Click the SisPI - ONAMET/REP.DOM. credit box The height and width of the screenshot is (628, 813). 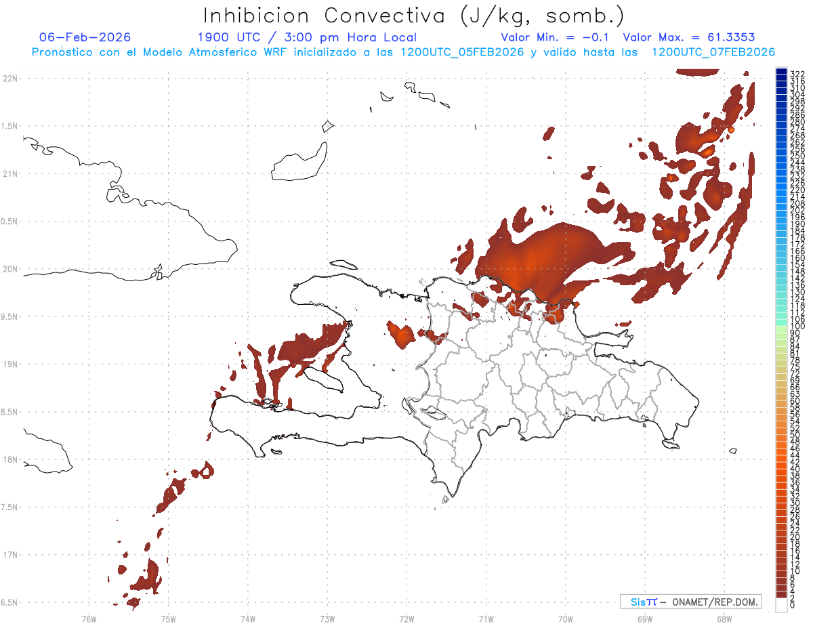[x=690, y=602]
